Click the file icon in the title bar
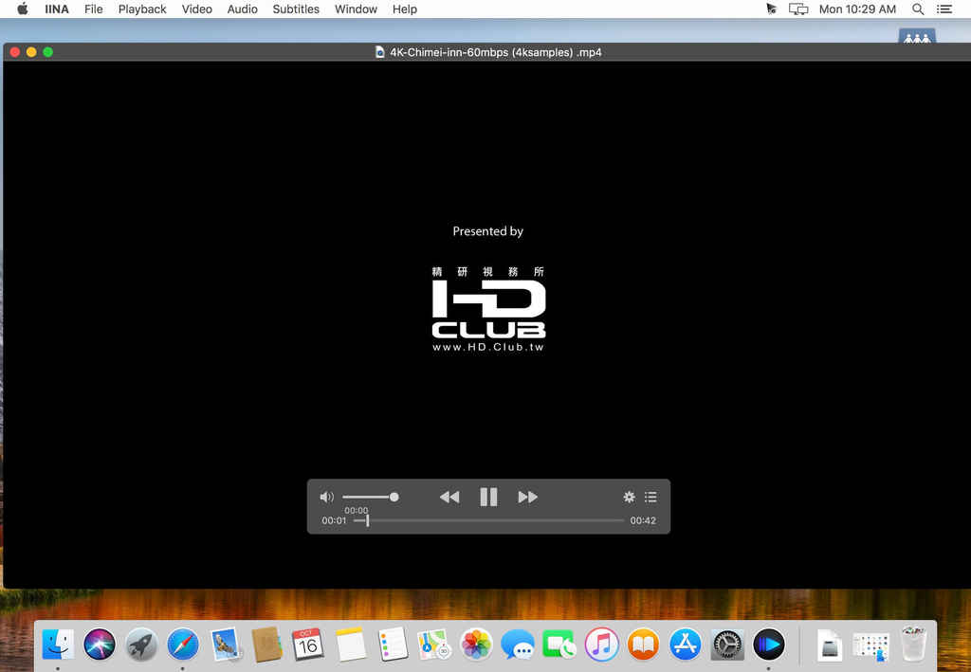 (x=380, y=52)
